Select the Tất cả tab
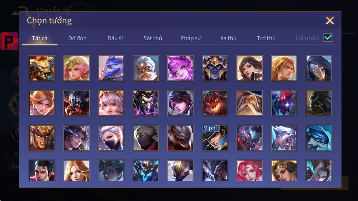The width and height of the screenshot is (358, 201). [40, 38]
